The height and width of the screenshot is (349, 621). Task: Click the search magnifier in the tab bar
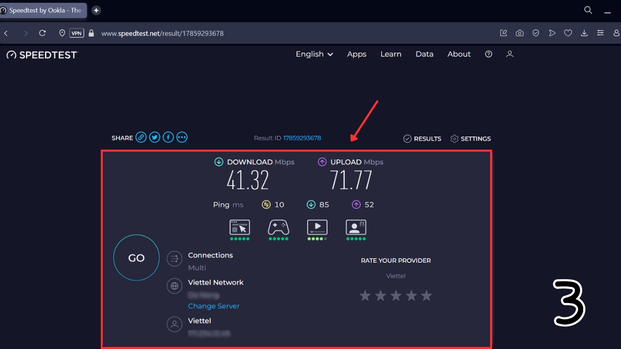pyautogui.click(x=588, y=10)
